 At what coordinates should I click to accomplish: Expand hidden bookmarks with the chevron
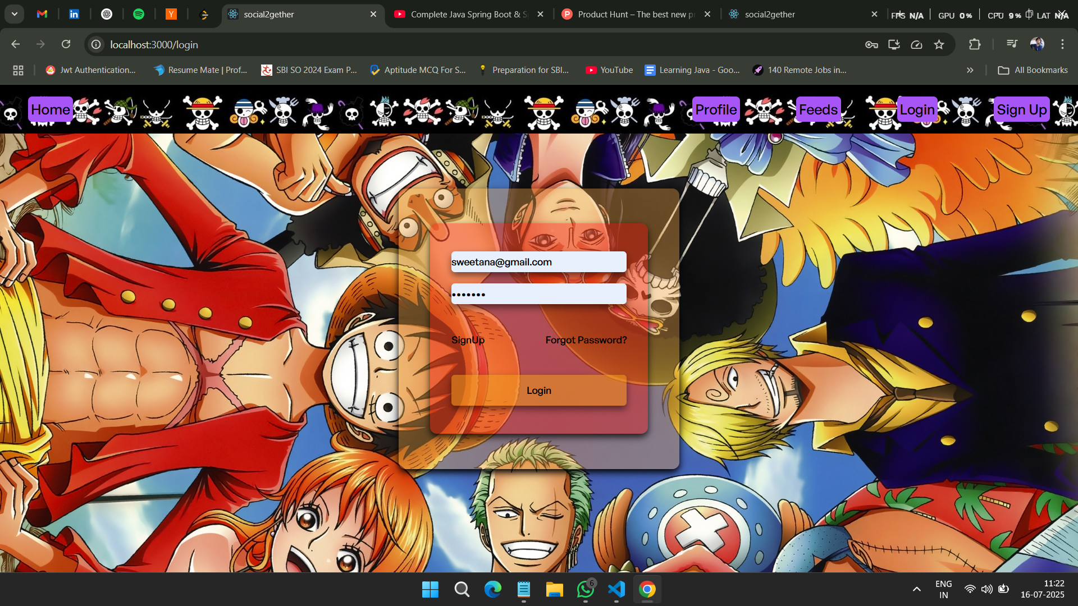(x=970, y=70)
